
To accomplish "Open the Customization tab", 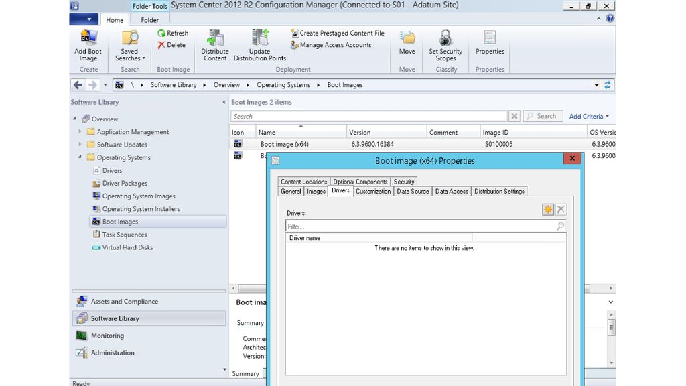I will point(372,191).
